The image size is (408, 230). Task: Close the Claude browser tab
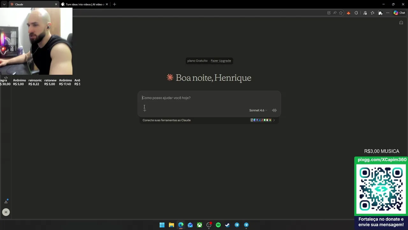pos(56,4)
